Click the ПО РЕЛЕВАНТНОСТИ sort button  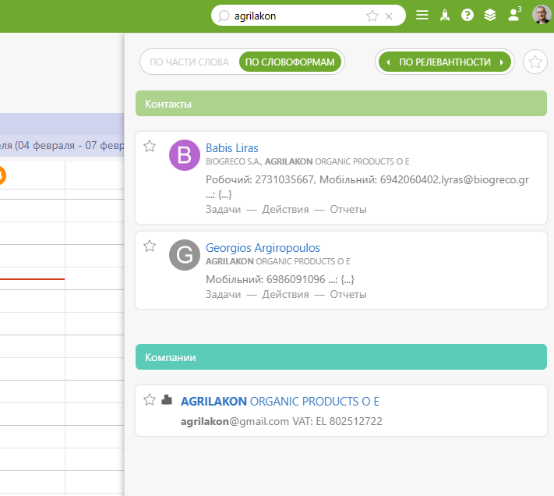[x=445, y=62]
